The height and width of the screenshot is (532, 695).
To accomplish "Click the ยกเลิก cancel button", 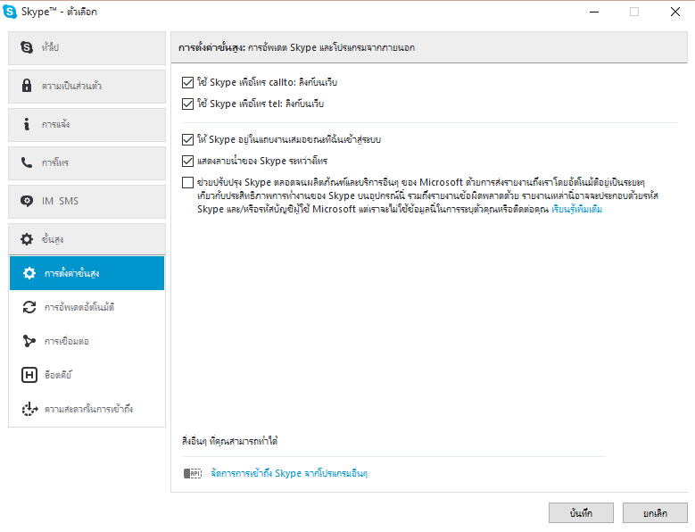I will [x=655, y=513].
